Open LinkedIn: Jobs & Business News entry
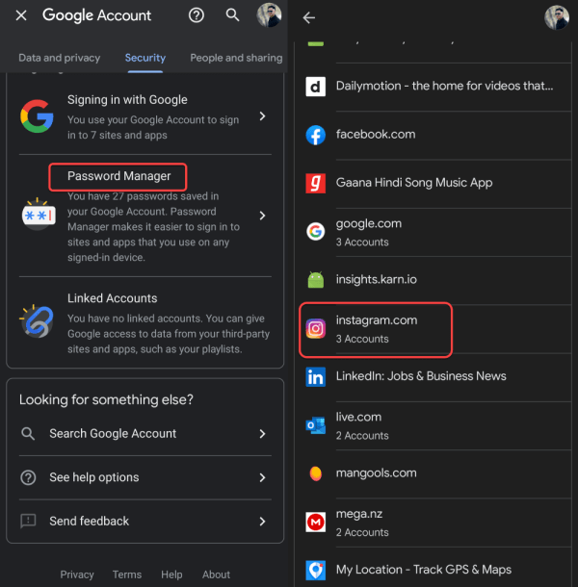The image size is (578, 587). (434, 377)
